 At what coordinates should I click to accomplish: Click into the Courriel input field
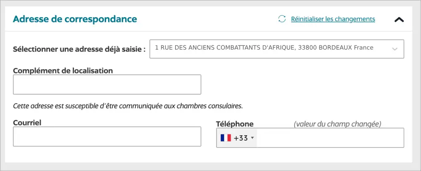107,137
